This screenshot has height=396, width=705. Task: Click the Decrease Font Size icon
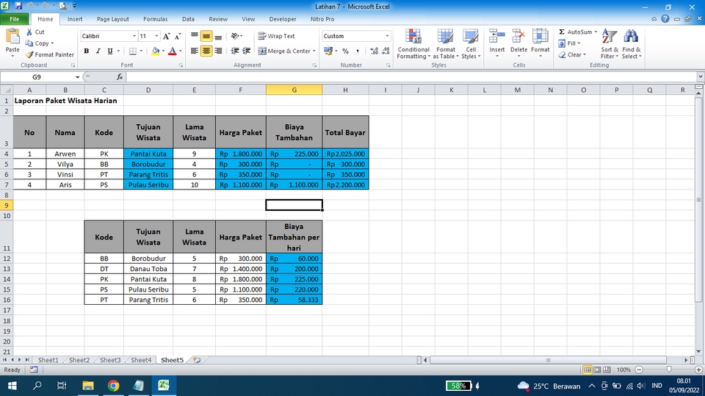178,36
